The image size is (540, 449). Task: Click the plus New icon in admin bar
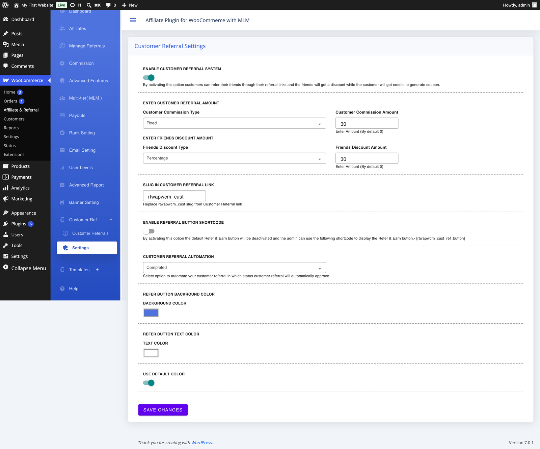point(124,5)
